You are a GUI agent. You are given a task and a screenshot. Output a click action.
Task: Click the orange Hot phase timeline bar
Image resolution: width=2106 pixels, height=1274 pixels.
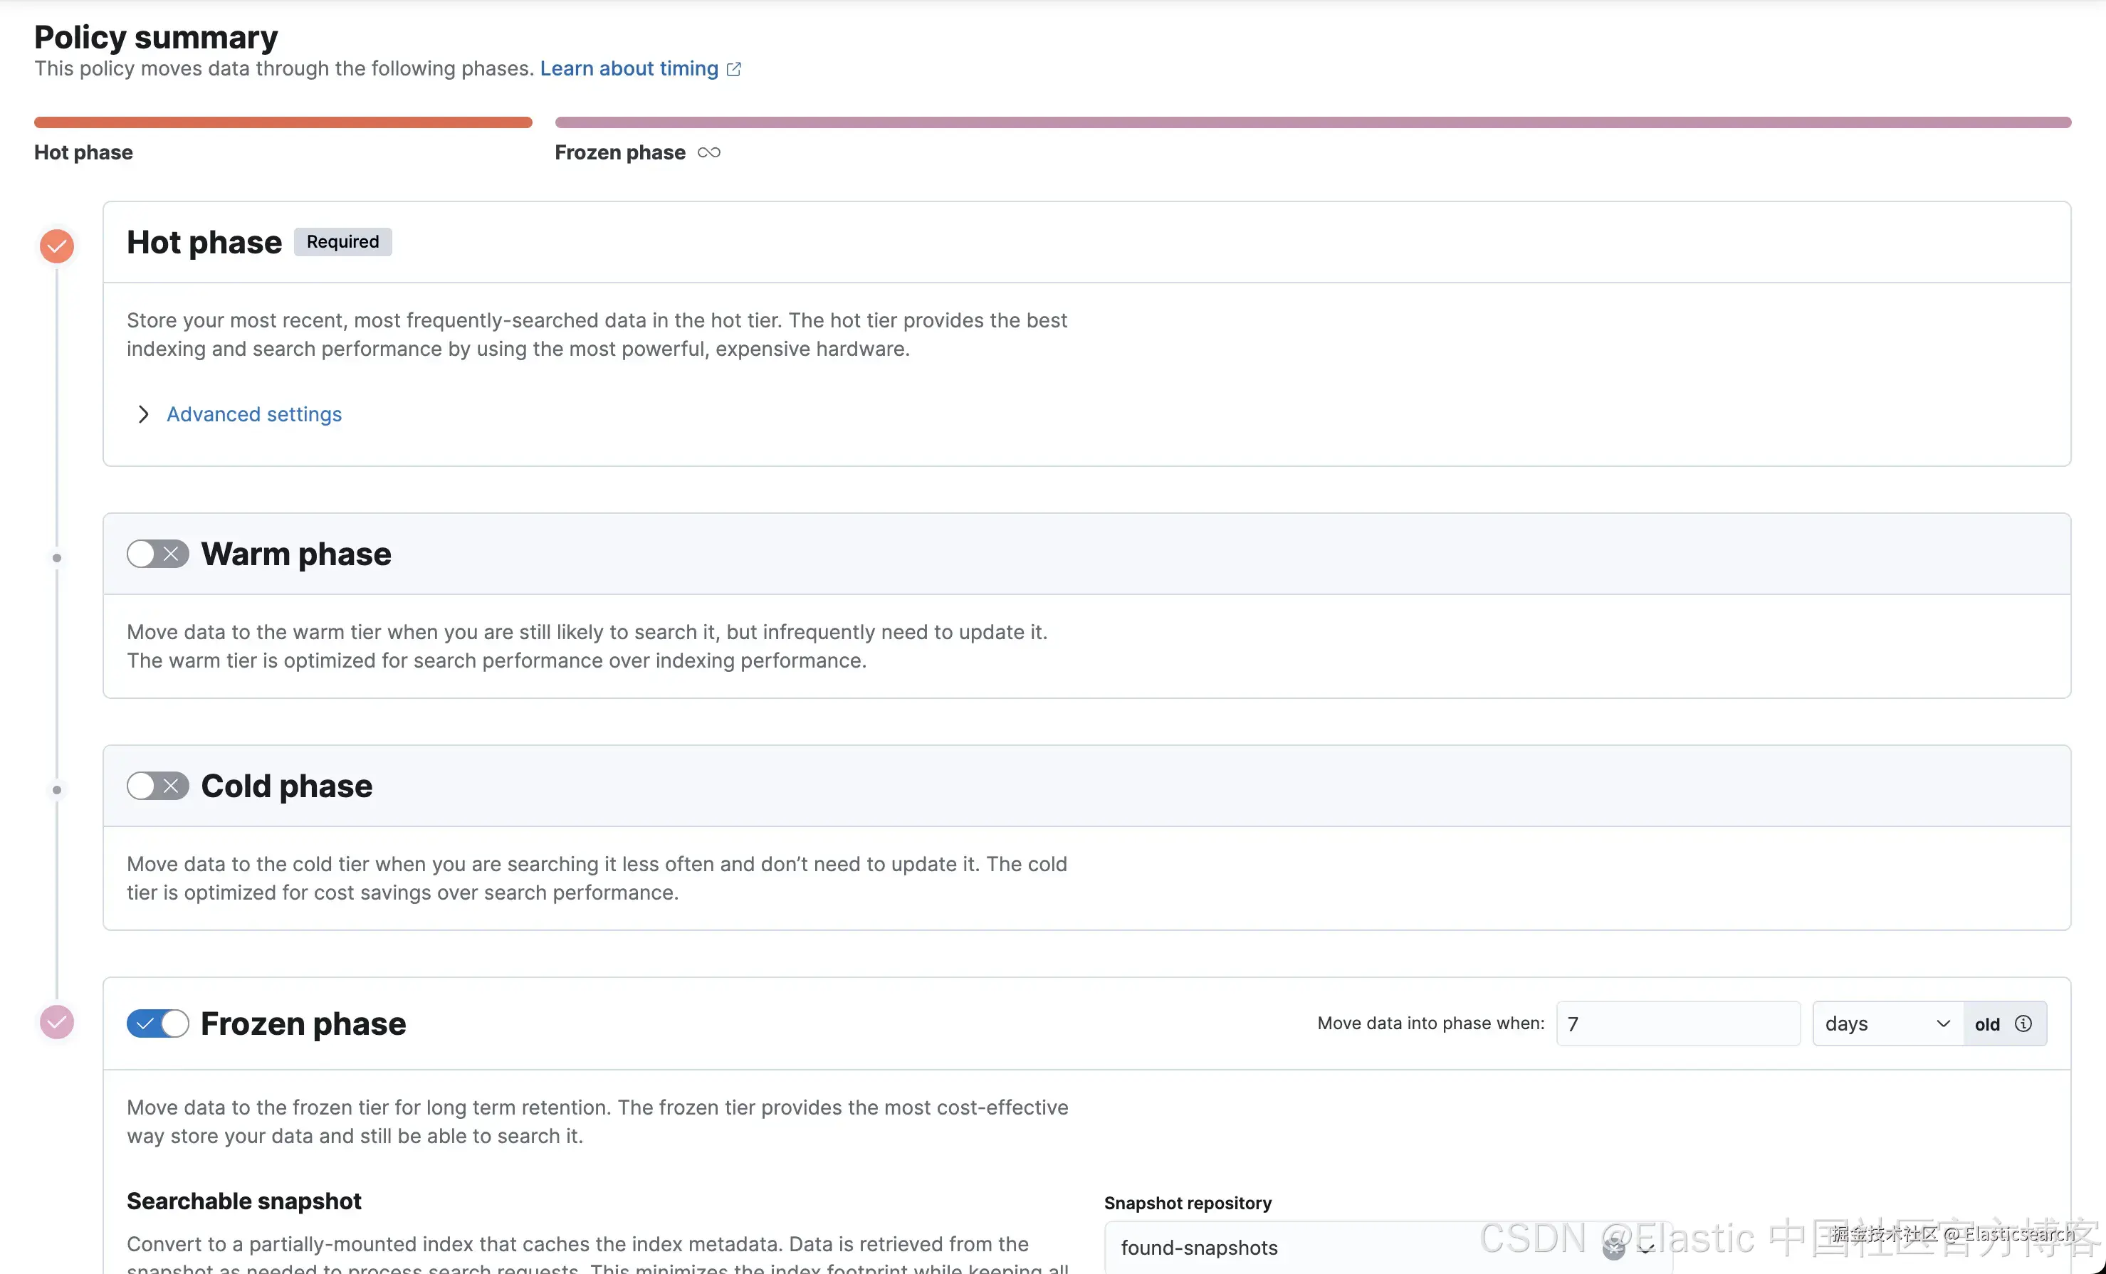(x=283, y=122)
